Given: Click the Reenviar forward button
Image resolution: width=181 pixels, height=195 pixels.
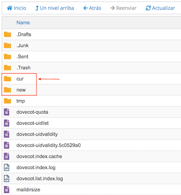Looking at the screenshot, I should click(123, 8).
